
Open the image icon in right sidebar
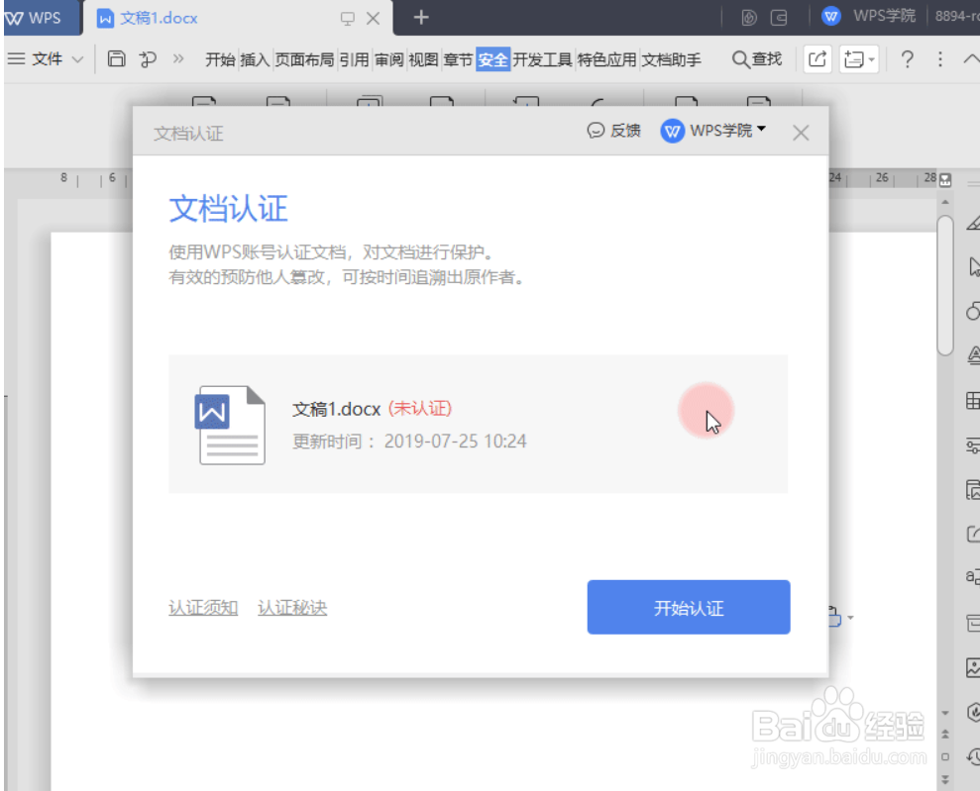973,667
